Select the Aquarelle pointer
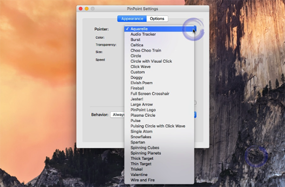Image resolution: width=285 pixels, height=187 pixels. [x=159, y=29]
